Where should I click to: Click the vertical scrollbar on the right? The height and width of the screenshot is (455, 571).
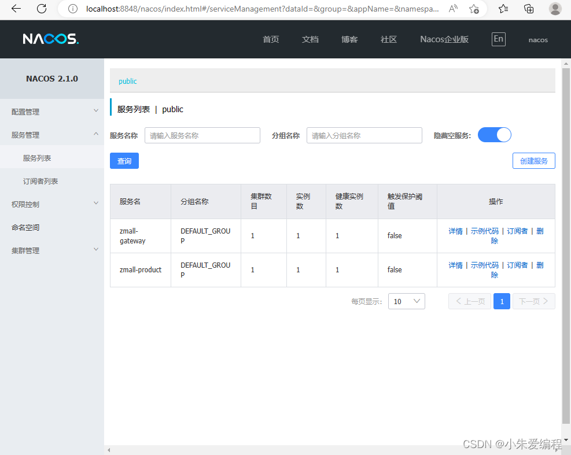[x=566, y=246]
